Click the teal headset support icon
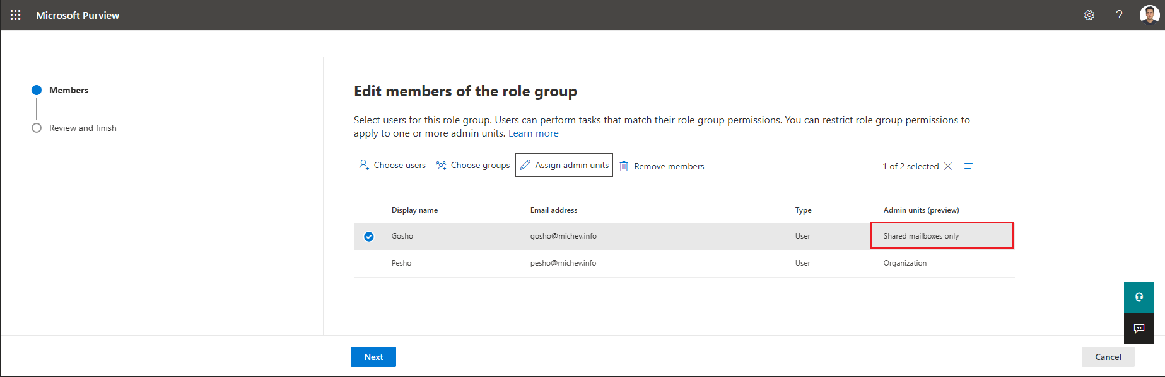 click(1139, 297)
